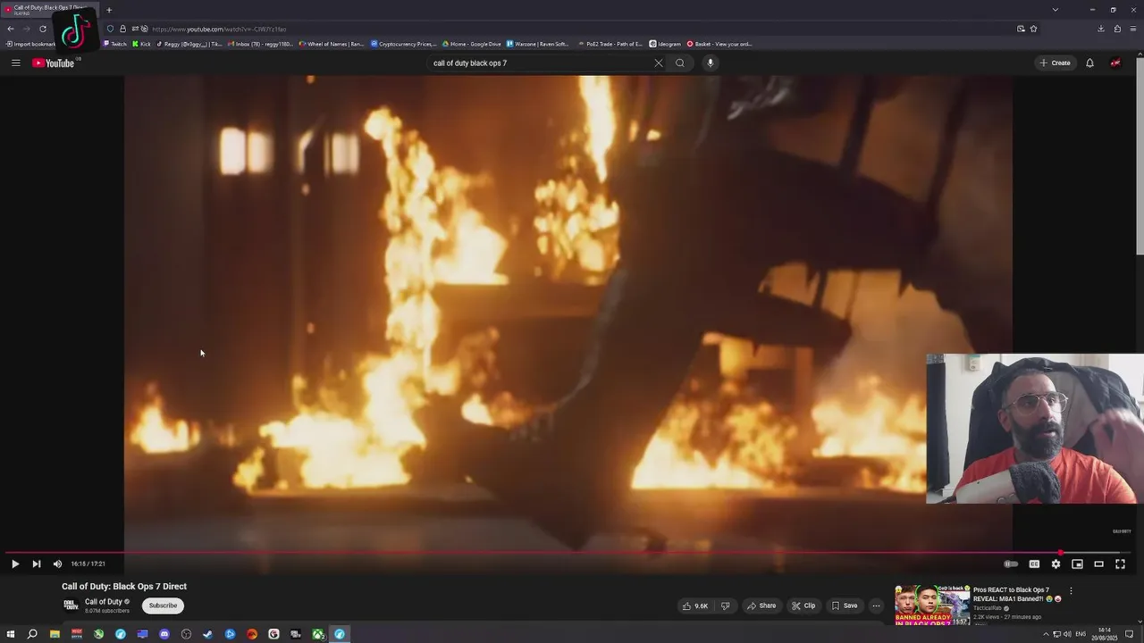Open account avatar menu

[x=1115, y=63]
